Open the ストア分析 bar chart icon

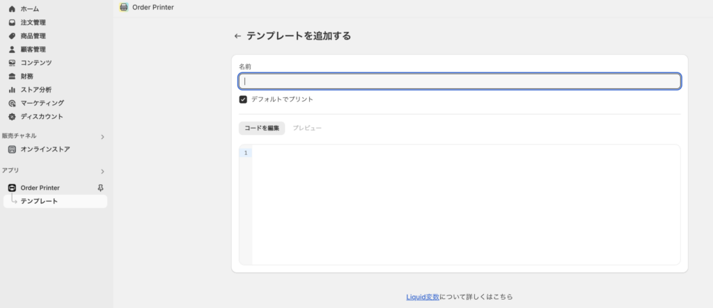[13, 90]
